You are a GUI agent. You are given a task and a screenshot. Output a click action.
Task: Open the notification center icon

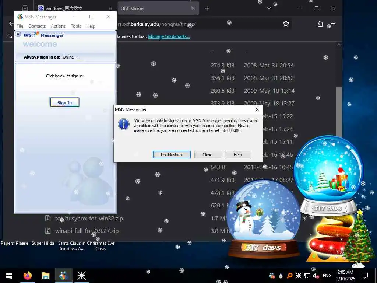[365, 276]
